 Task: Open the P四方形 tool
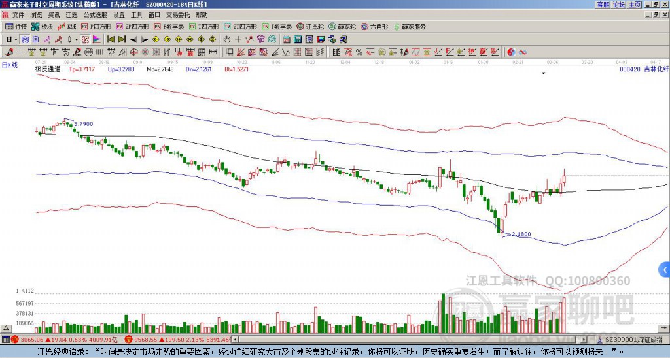96,26
